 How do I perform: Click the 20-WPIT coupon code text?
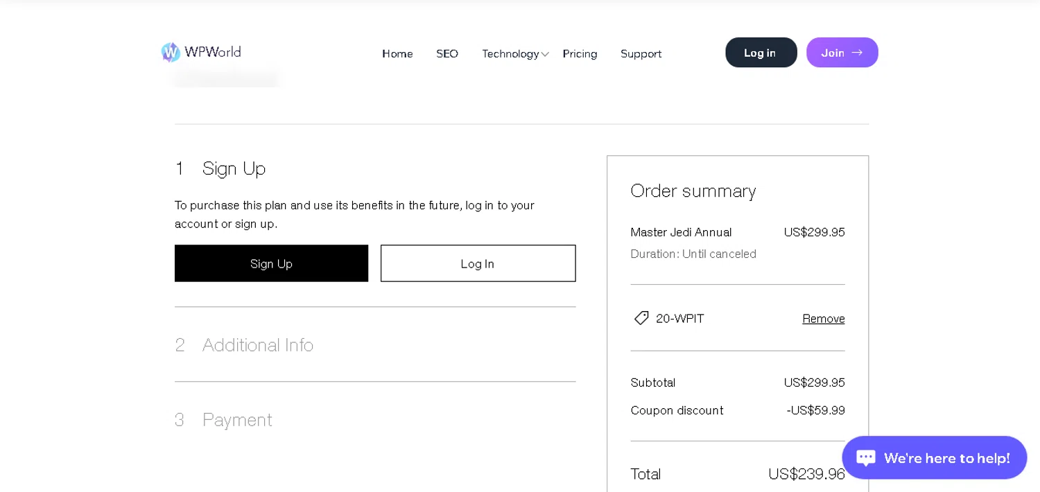click(680, 318)
